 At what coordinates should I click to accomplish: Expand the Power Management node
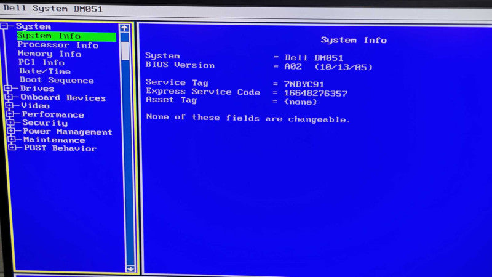(x=11, y=130)
